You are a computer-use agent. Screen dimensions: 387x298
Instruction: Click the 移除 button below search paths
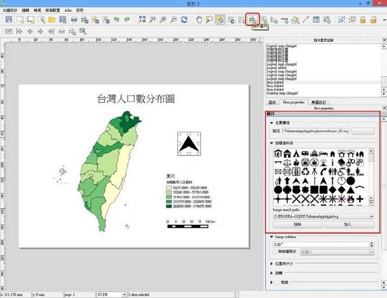[298, 224]
